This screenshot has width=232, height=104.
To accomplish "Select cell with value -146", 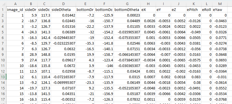I will (x=104, y=66).
